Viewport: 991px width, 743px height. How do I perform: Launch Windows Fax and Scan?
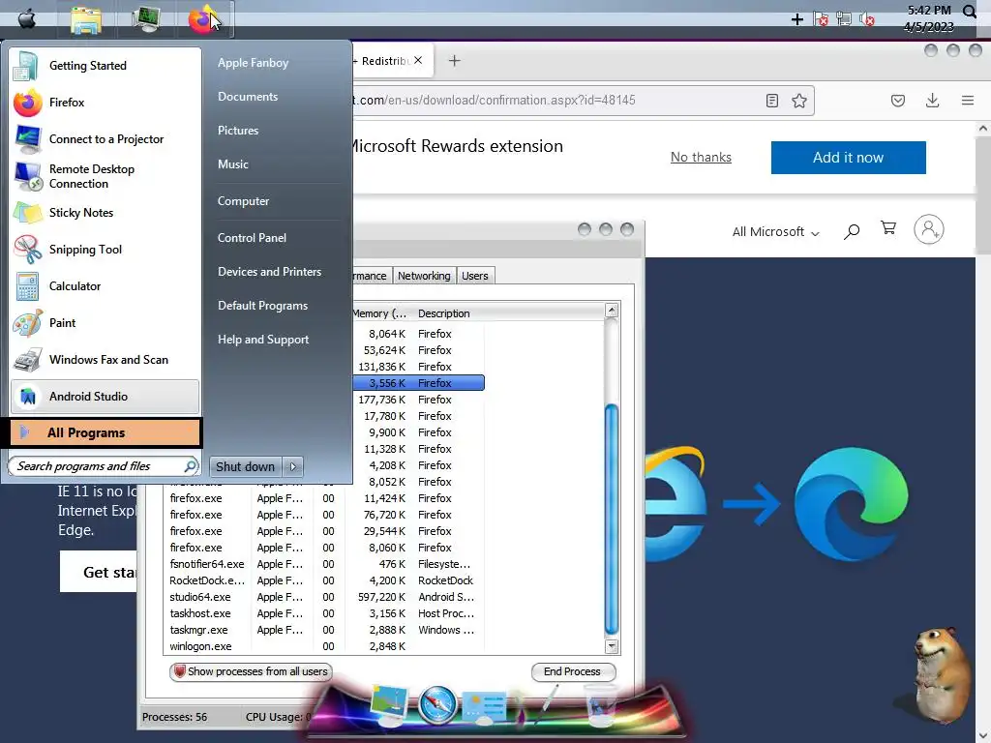tap(105, 360)
